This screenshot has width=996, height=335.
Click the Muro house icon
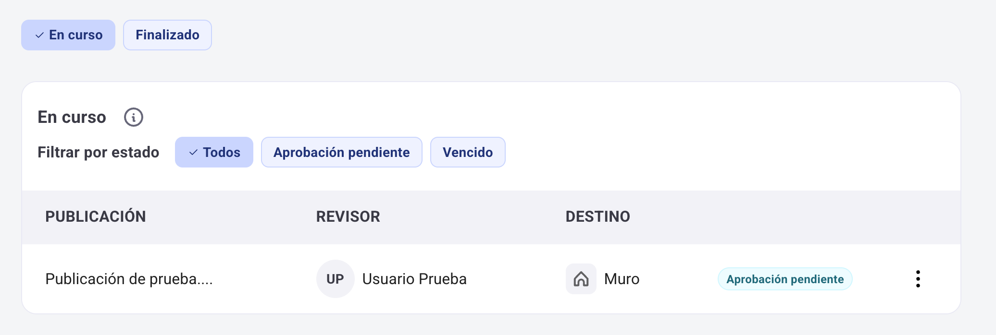click(581, 279)
